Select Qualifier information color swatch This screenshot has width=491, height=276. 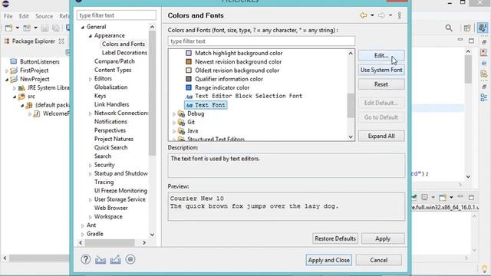[189, 79]
